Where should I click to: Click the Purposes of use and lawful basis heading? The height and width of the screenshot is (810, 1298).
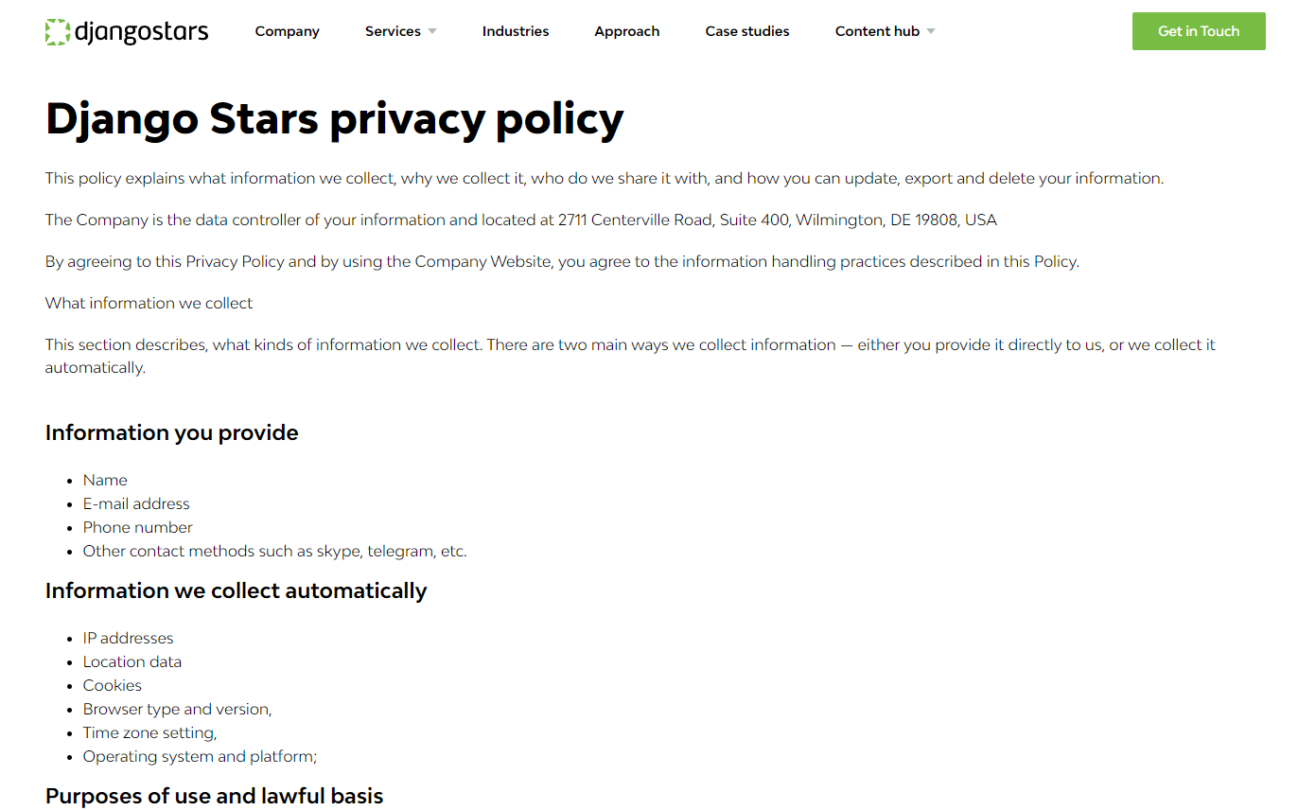[x=214, y=796]
